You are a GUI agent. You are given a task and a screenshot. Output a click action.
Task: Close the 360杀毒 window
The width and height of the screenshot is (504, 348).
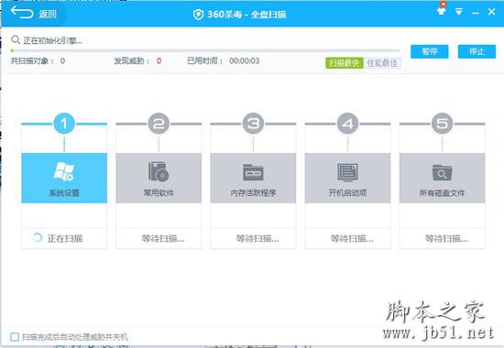point(491,12)
